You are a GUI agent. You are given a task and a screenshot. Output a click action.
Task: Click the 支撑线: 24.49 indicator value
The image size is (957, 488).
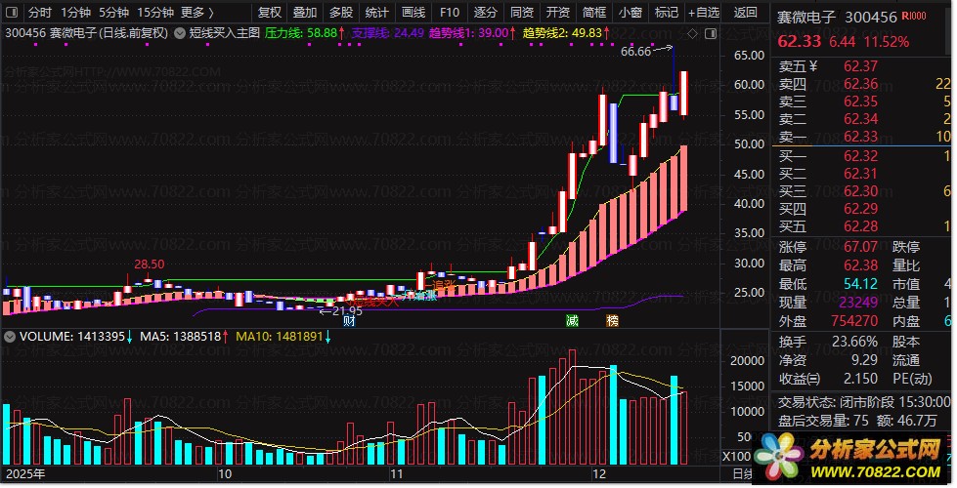tap(388, 33)
